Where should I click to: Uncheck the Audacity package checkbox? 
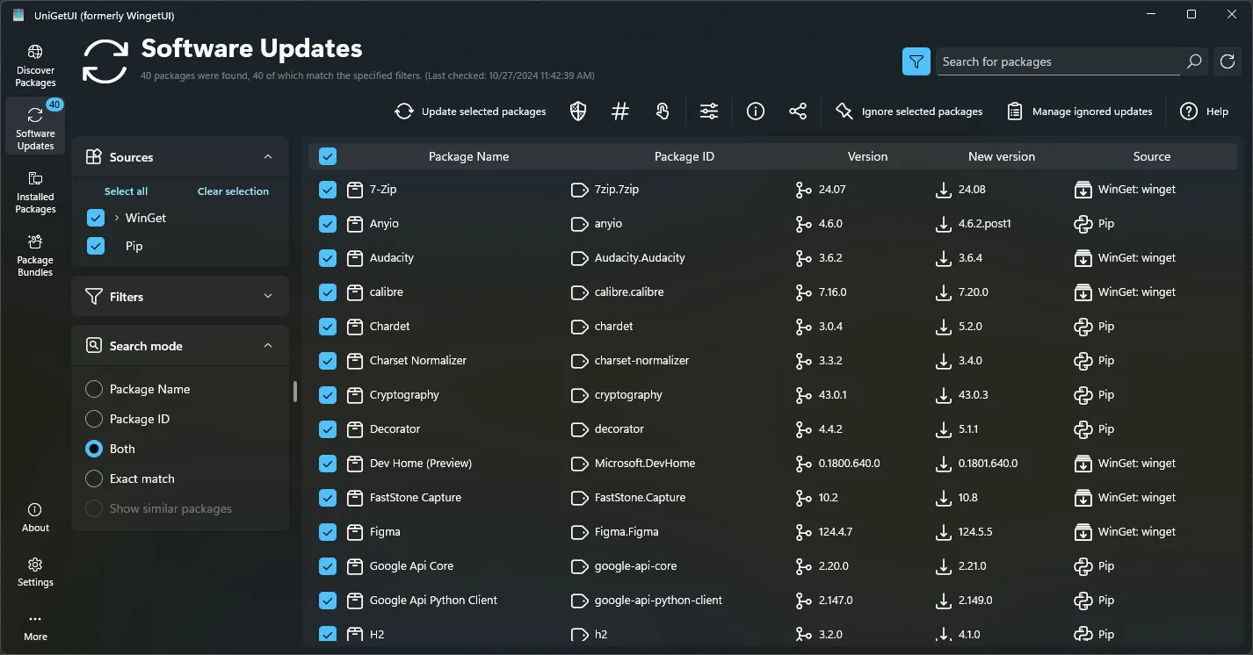tap(328, 258)
